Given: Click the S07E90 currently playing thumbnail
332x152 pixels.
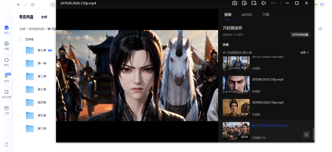Looking at the screenshot, I should tap(236, 131).
